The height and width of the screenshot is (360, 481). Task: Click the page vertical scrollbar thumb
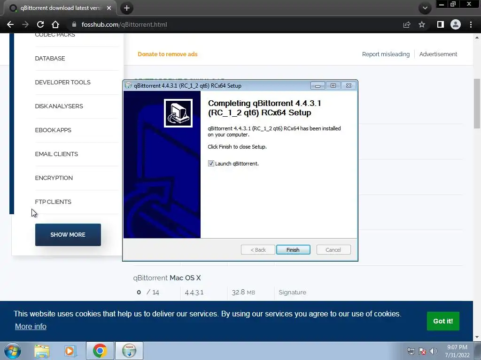click(x=477, y=104)
